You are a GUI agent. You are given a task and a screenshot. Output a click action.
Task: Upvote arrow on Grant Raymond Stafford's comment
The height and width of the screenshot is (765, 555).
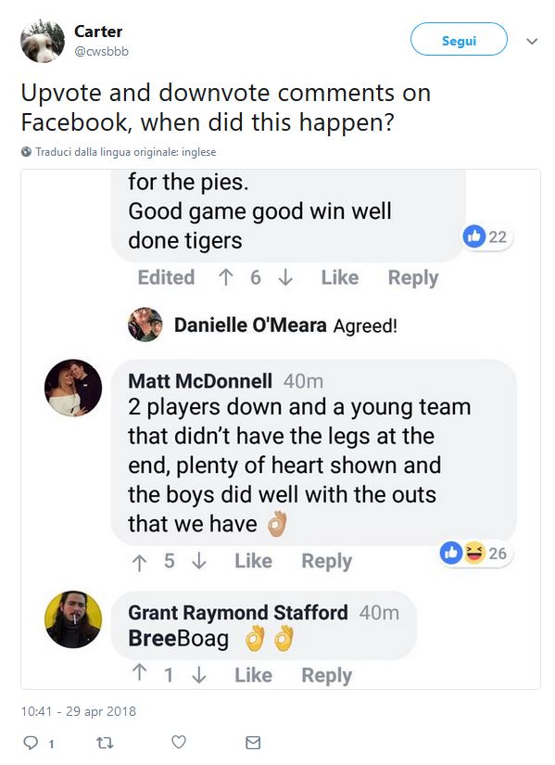coord(139,673)
